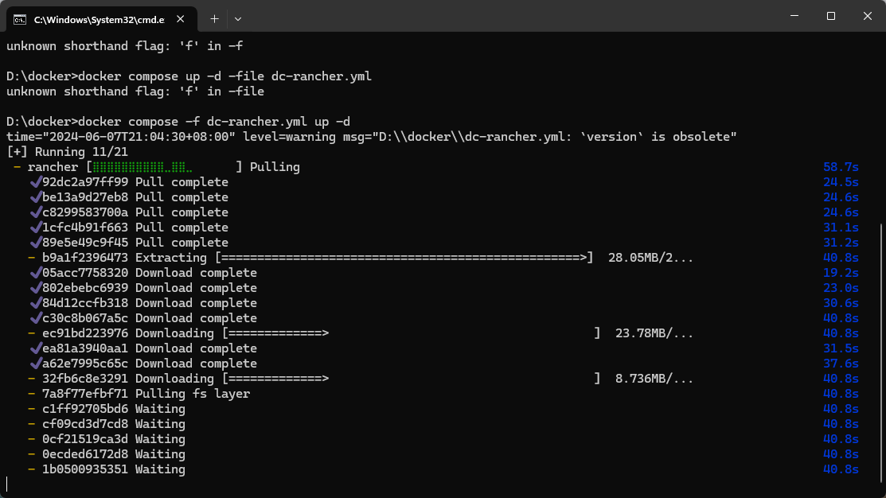Click the cmd icon in the tab
Screen dimensions: 886x498
[x=20, y=20]
